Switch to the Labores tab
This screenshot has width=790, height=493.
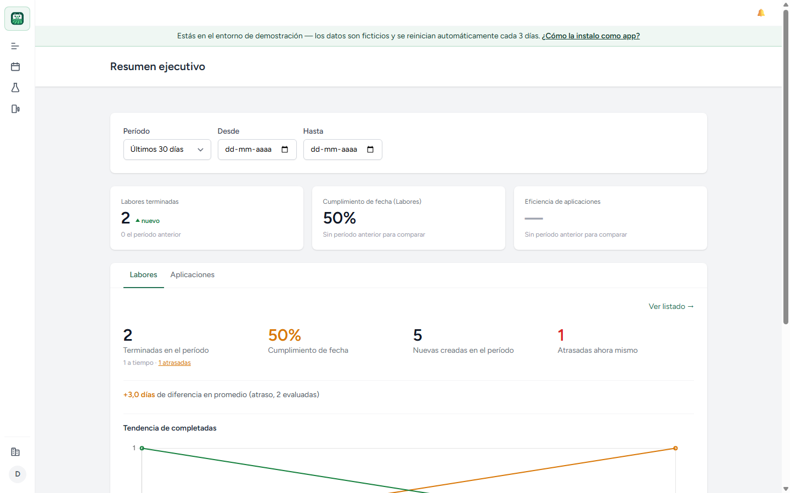point(144,275)
